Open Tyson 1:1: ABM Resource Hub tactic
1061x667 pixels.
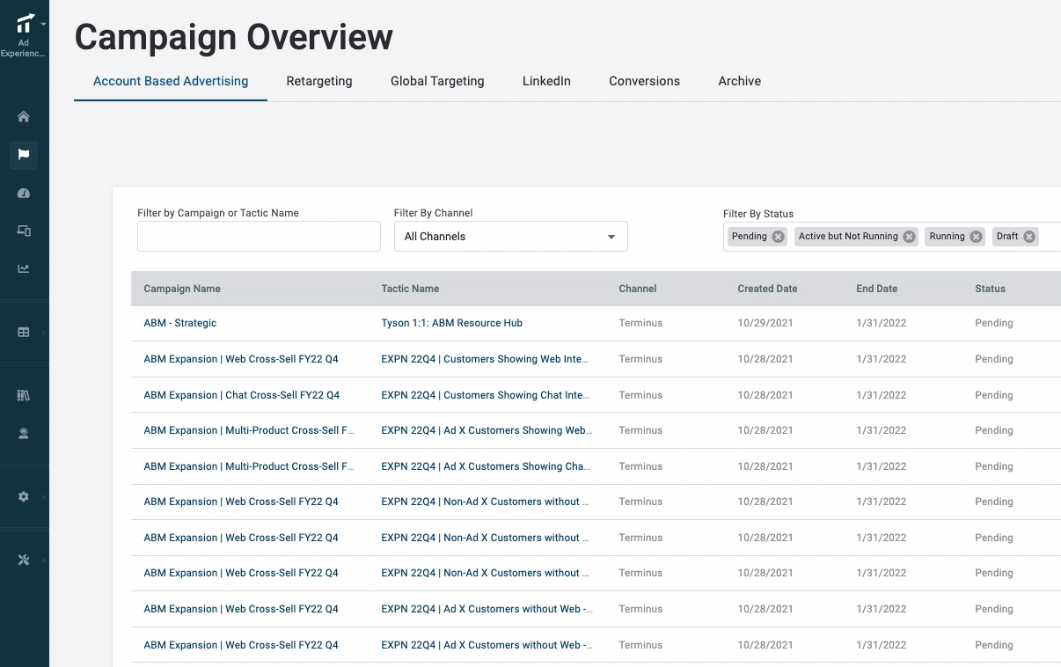tap(452, 323)
